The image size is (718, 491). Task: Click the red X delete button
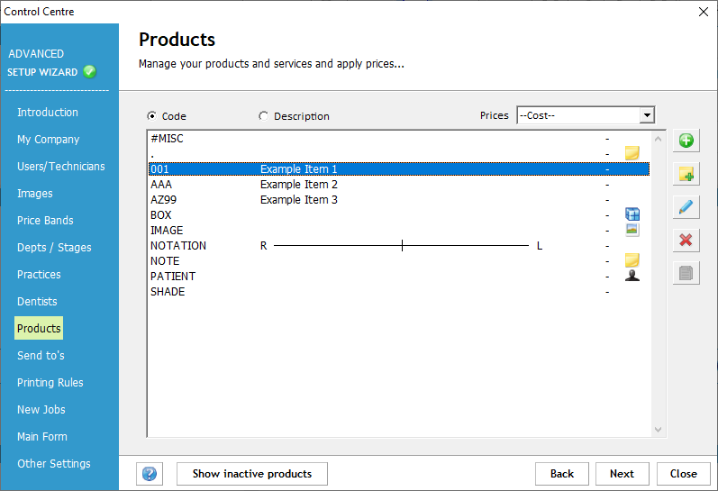686,241
